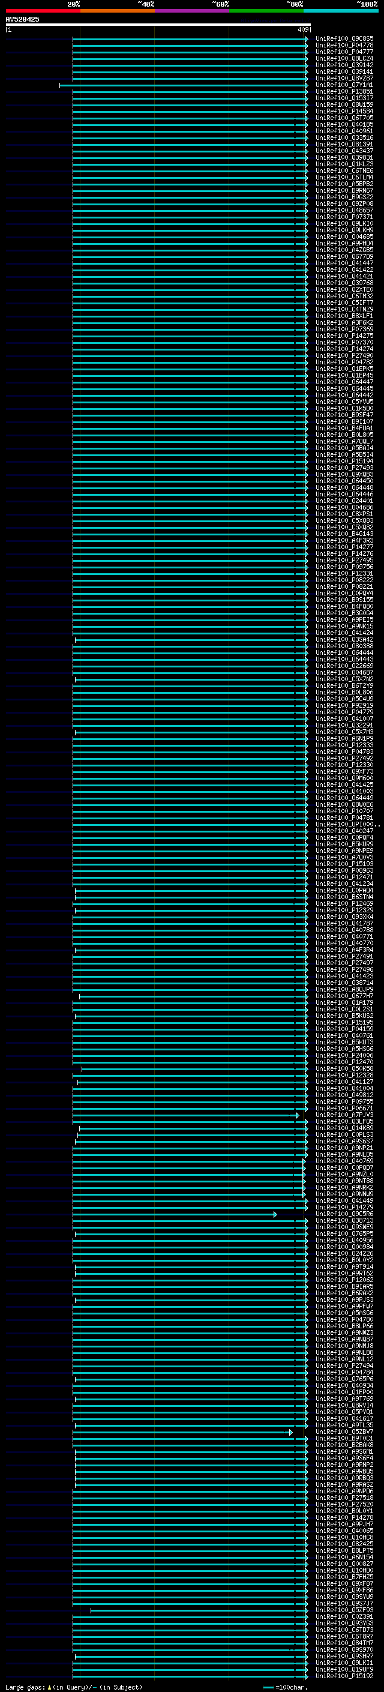This screenshot has width=384, height=1692.
Task: Click the =100char. scale legend bar
Action: (268, 1687)
